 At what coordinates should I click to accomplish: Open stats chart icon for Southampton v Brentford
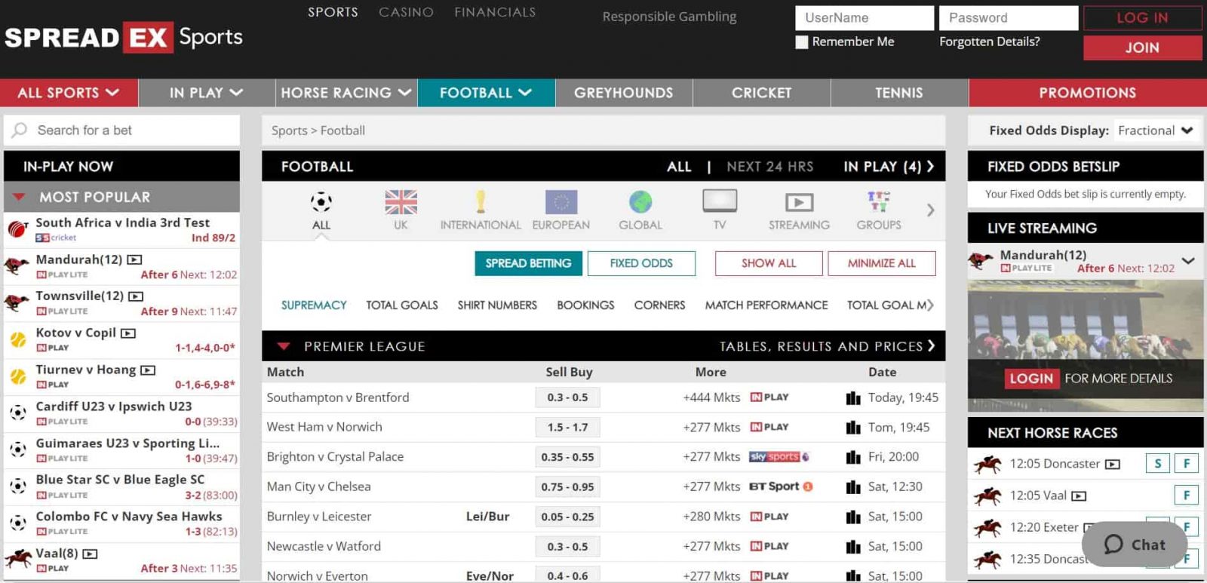coord(853,398)
